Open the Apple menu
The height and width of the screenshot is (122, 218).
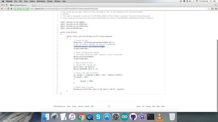[3, 1]
